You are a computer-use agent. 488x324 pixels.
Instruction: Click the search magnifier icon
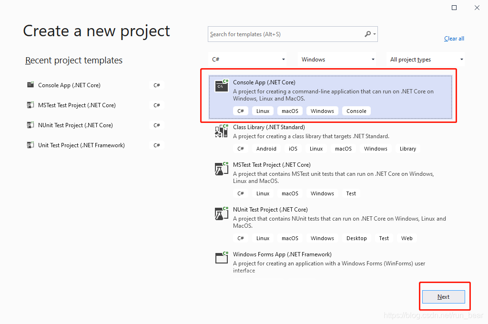point(367,34)
